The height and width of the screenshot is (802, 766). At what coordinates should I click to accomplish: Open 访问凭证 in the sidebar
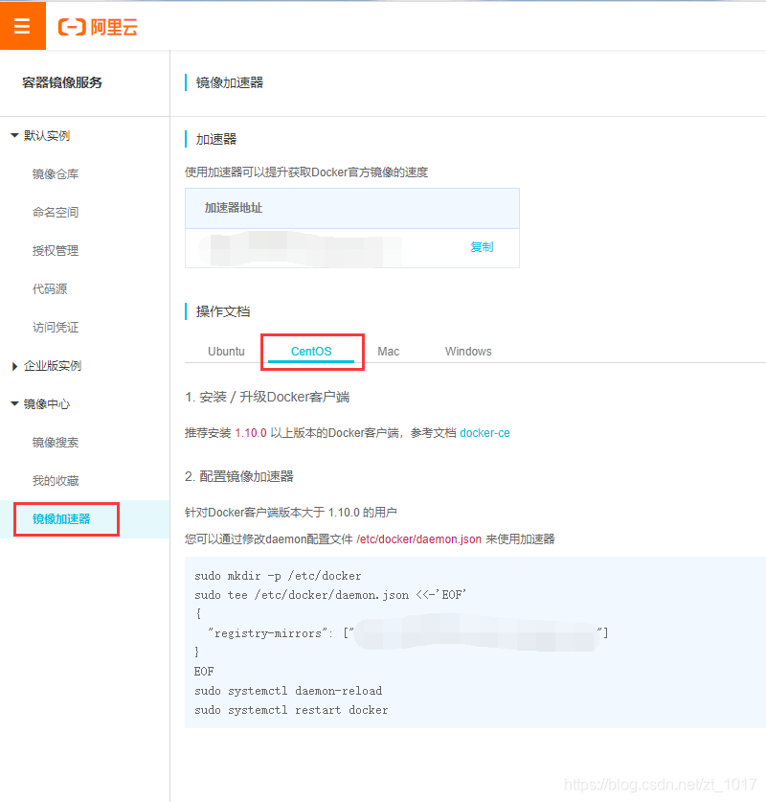tap(56, 328)
